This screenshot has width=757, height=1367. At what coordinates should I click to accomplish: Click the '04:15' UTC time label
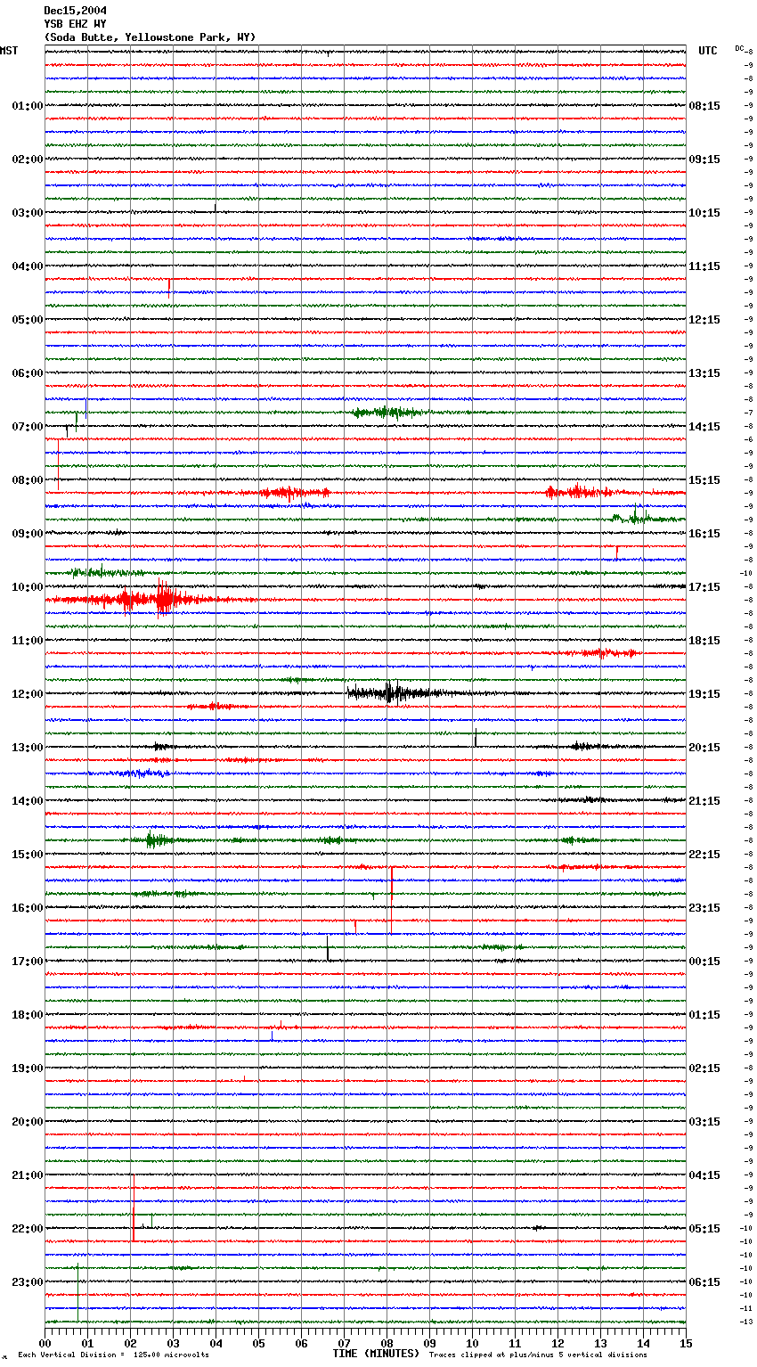point(704,1175)
